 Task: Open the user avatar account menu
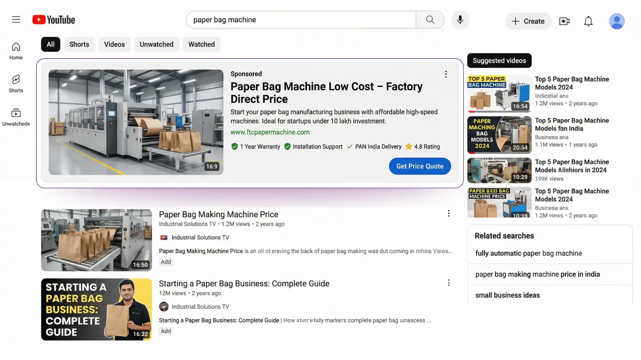617,21
